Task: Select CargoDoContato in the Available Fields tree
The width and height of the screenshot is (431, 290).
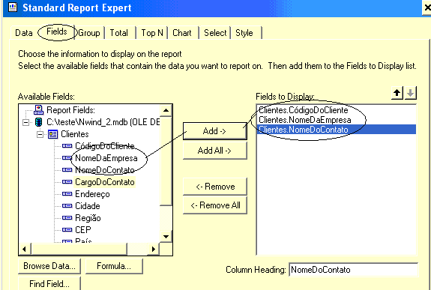Action: [x=105, y=182]
